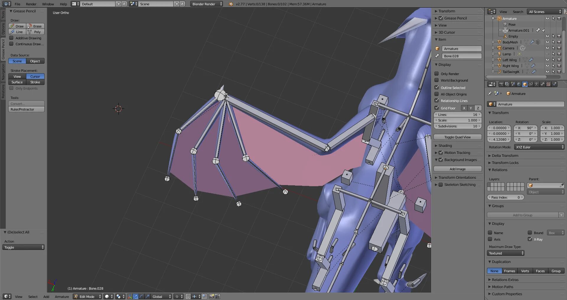Click the OpenGL render animation icon
The height and width of the screenshot is (300, 567).
pyautogui.click(x=217, y=296)
